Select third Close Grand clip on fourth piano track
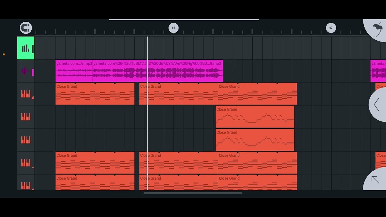386x217 pixels. coord(257,163)
